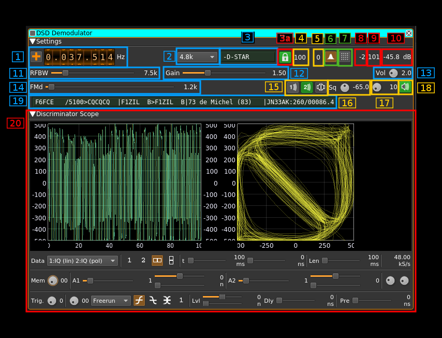Close the DSD Demodulator panel
The image size is (442, 338).
coord(409,33)
